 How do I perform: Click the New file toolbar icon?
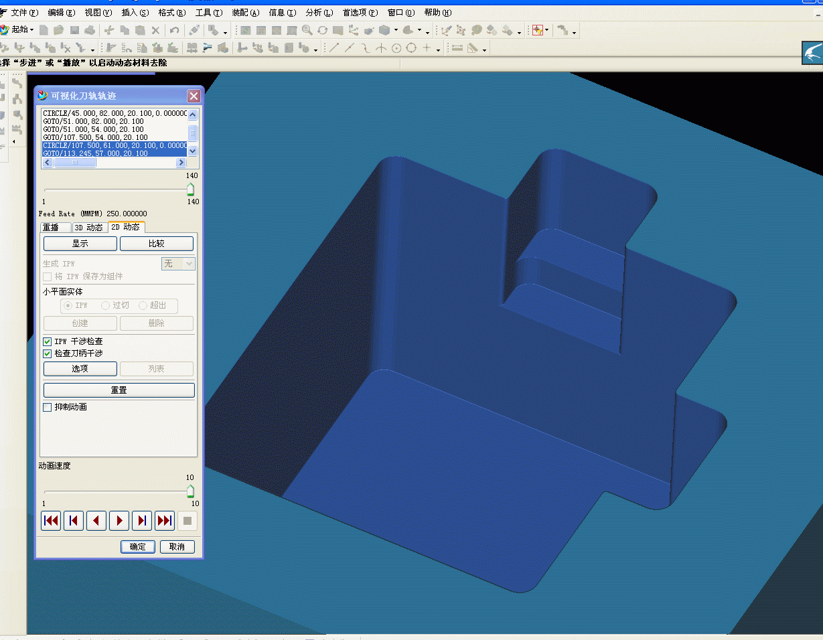pyautogui.click(x=44, y=30)
